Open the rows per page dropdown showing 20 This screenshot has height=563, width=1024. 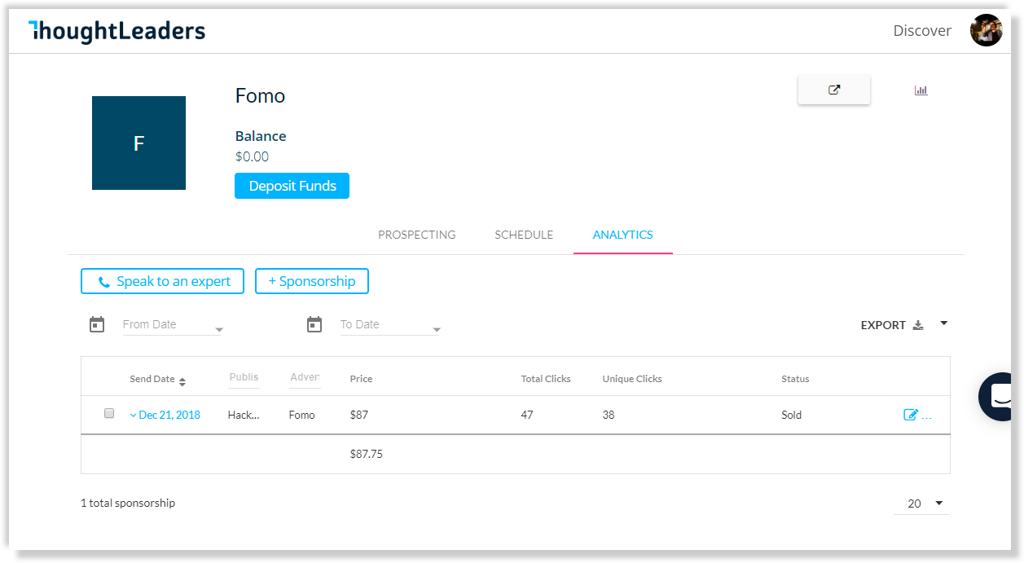pyautogui.click(x=921, y=504)
